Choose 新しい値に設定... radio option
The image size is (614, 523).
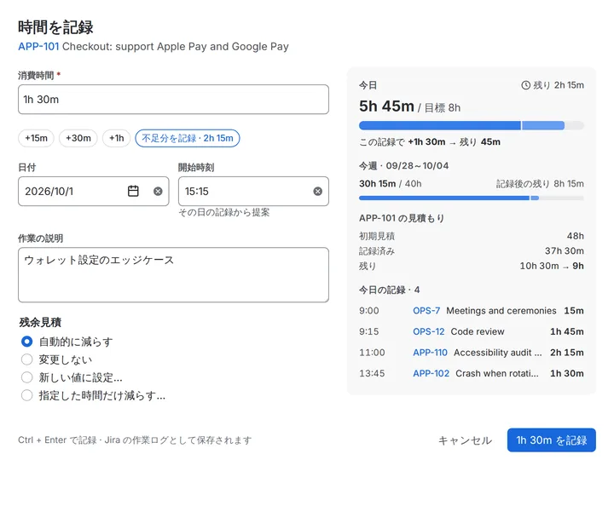pyautogui.click(x=26, y=377)
